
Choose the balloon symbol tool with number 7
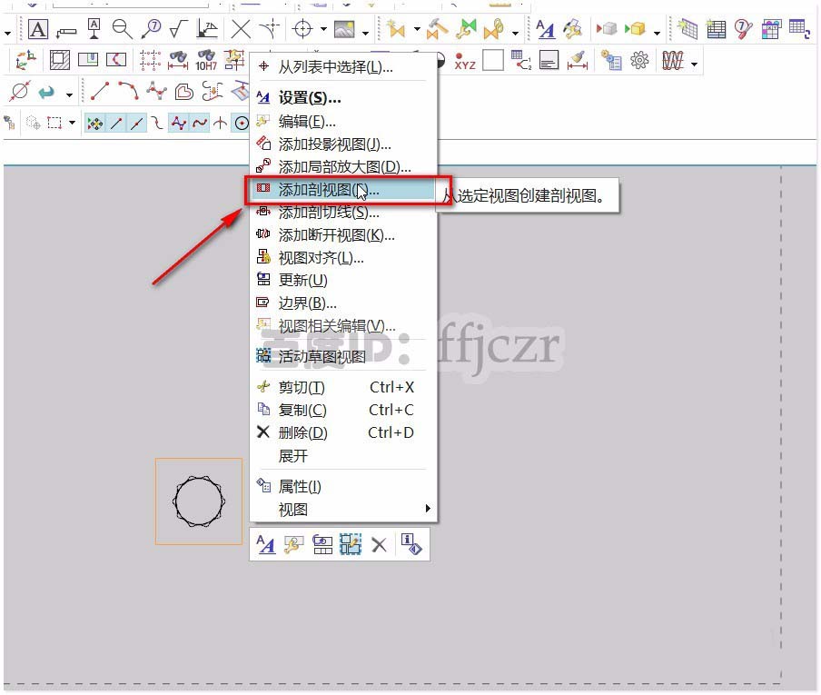(152, 29)
